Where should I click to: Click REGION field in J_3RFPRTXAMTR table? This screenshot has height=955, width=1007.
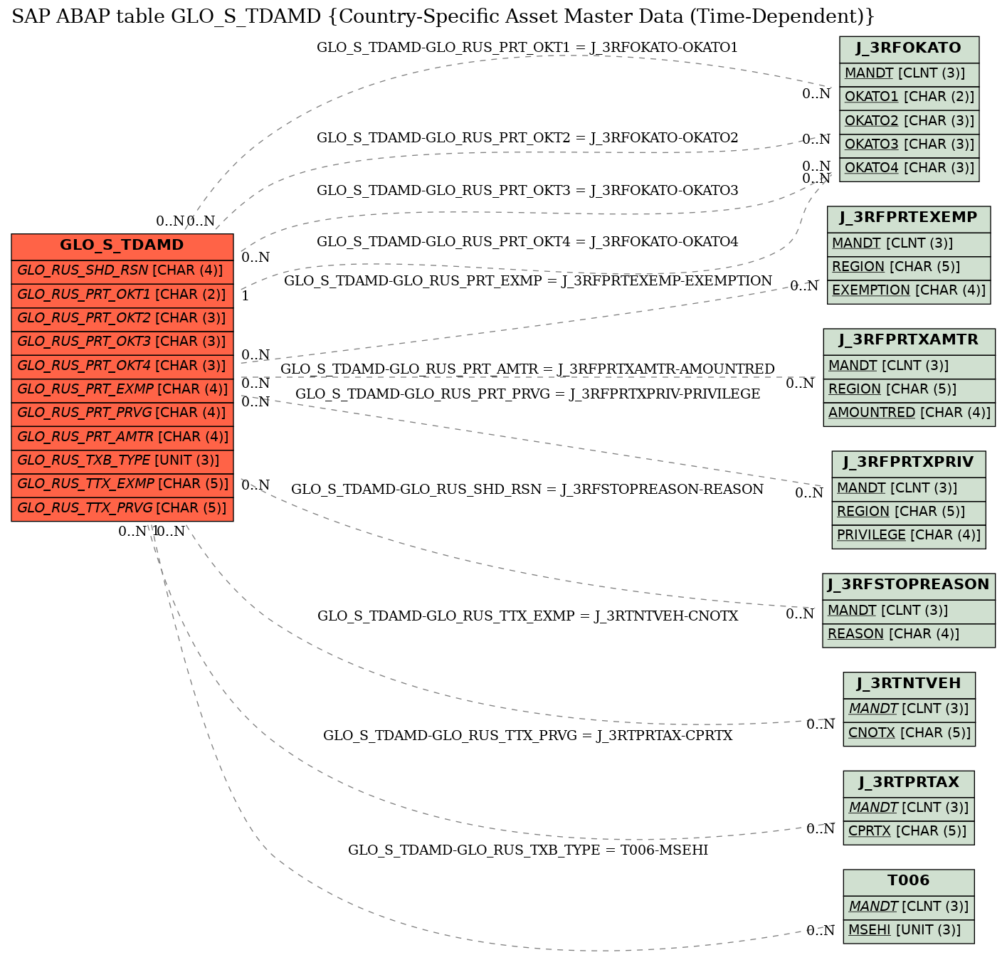pyautogui.click(x=909, y=390)
